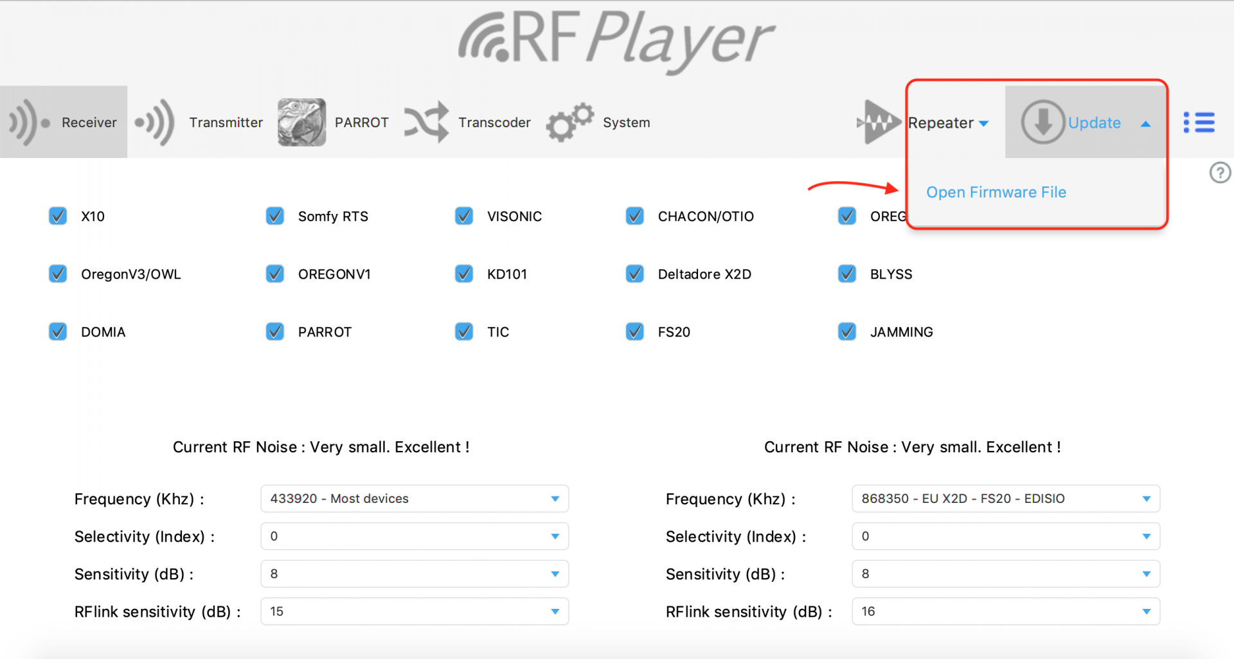Open the help question mark icon
Image resolution: width=1234 pixels, height=659 pixels.
click(1220, 173)
